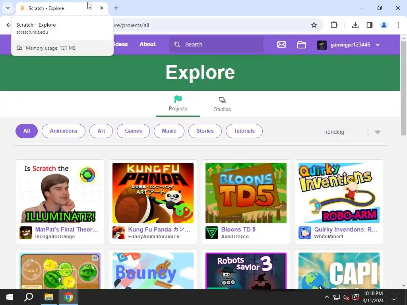407x305 pixels.
Task: Toggle the Chrome side panel icon
Action: (370, 25)
